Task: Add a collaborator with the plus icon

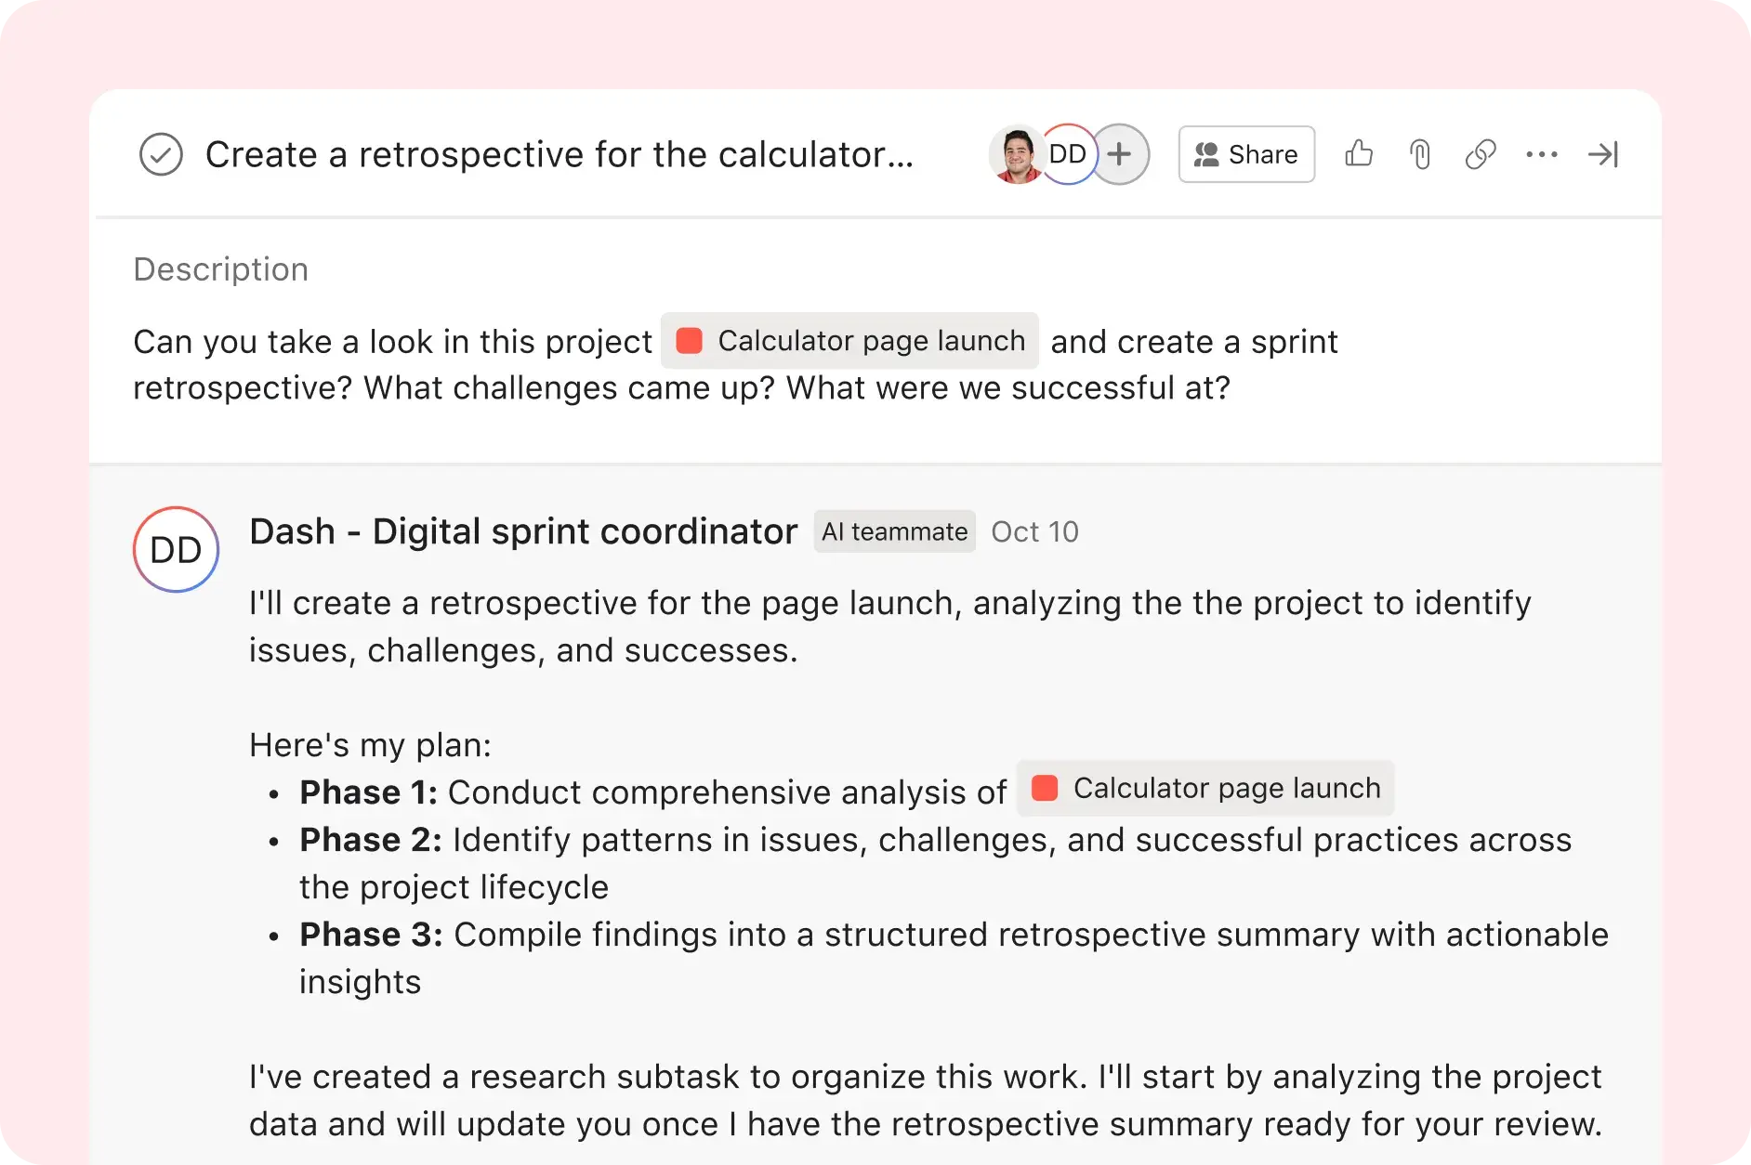Action: click(x=1120, y=154)
